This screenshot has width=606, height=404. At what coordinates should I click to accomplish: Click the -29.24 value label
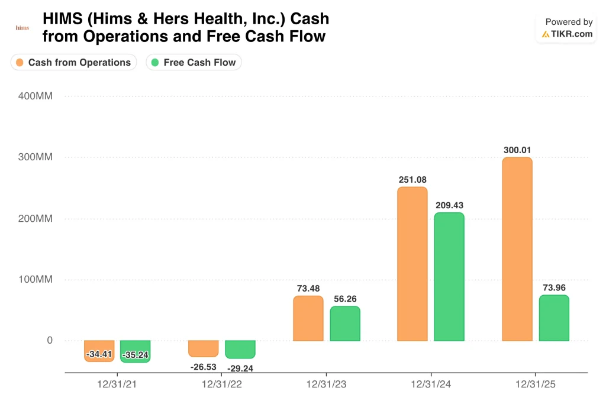(240, 369)
